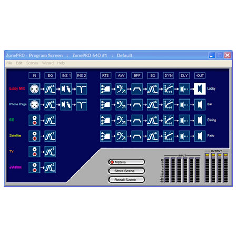Open the Dining bandpass filter module
237x237 pixels.
click(x=137, y=120)
